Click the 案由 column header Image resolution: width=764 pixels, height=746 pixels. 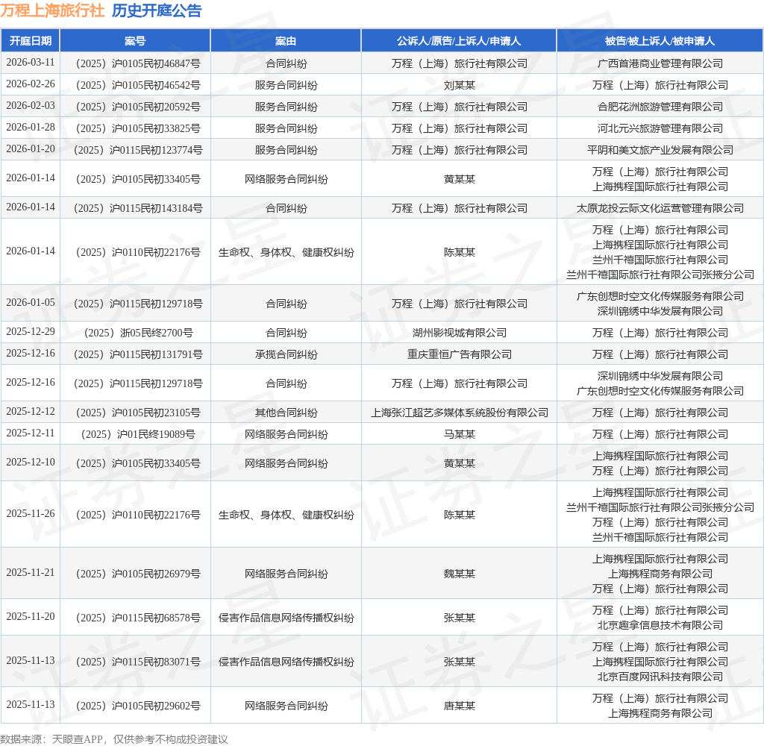286,41
